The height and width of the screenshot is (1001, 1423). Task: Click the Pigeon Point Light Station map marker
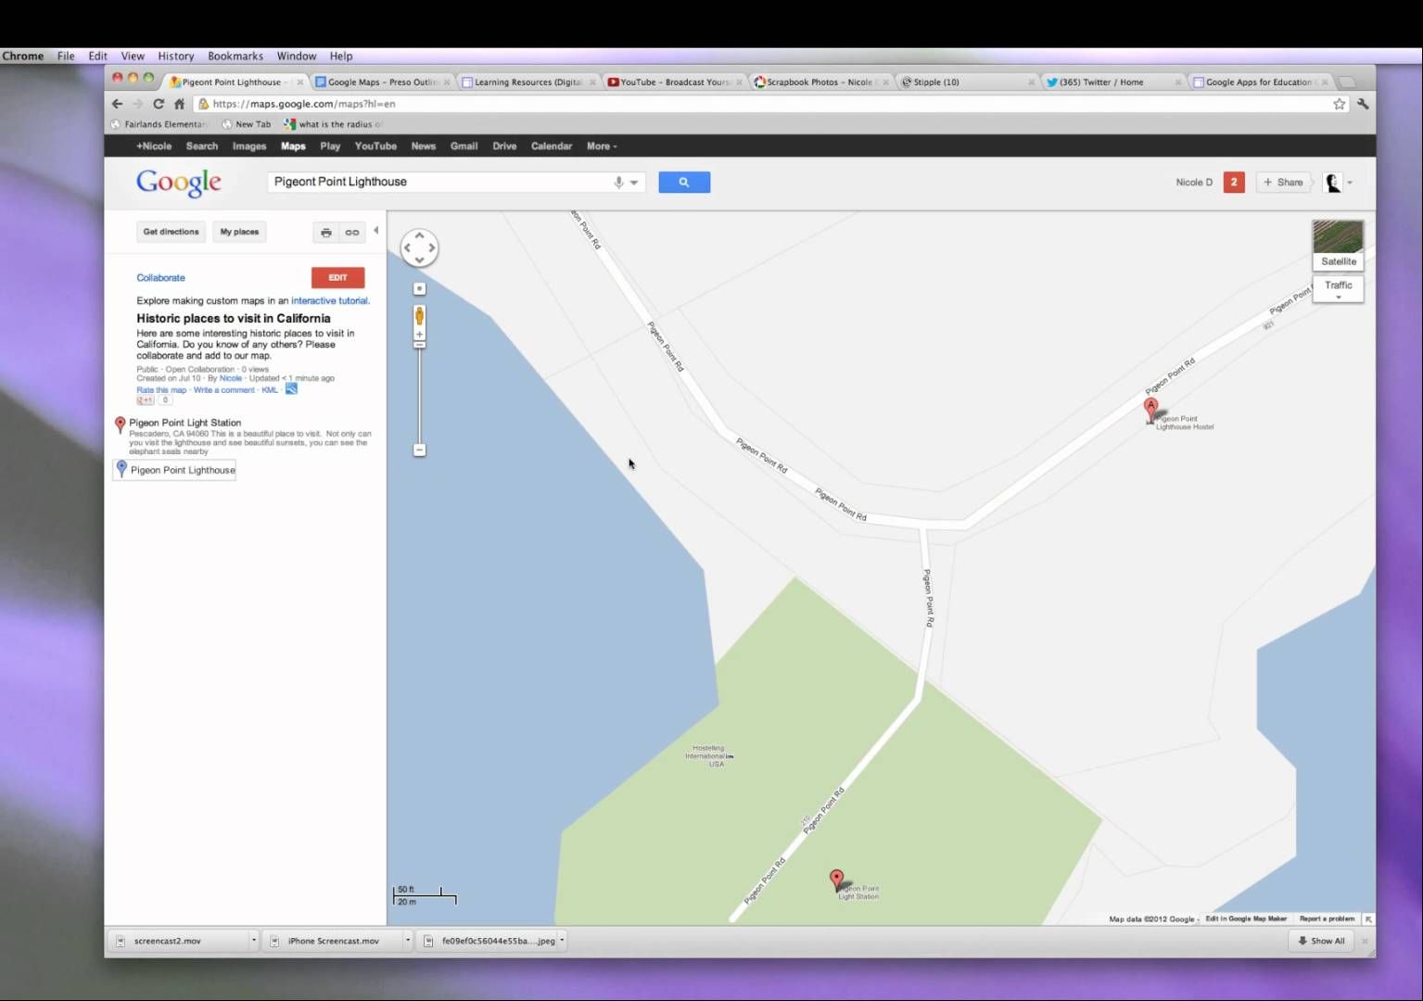836,880
